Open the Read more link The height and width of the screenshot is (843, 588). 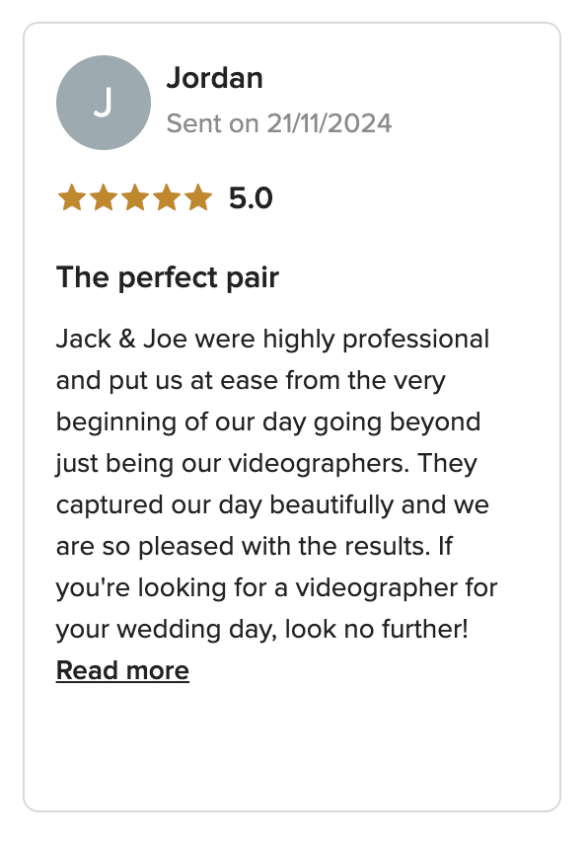(x=122, y=670)
